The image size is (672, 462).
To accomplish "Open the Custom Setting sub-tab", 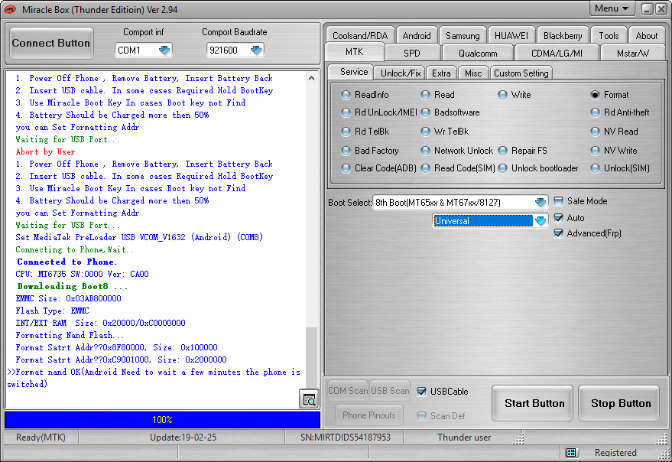I will pyautogui.click(x=521, y=73).
